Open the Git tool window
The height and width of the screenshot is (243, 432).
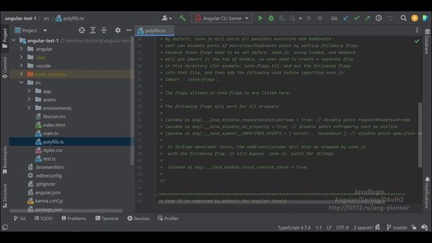(20, 219)
